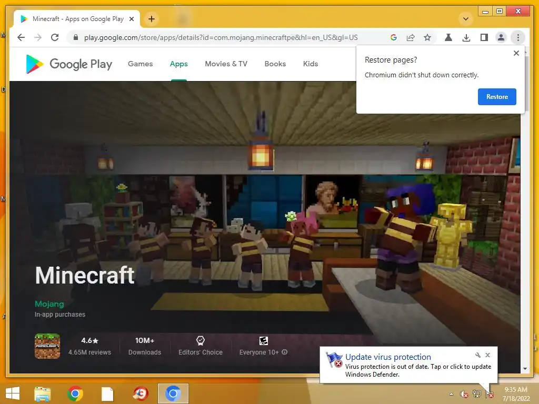Click the Google icon in the address bar
This screenshot has width=539, height=404.
coord(394,37)
